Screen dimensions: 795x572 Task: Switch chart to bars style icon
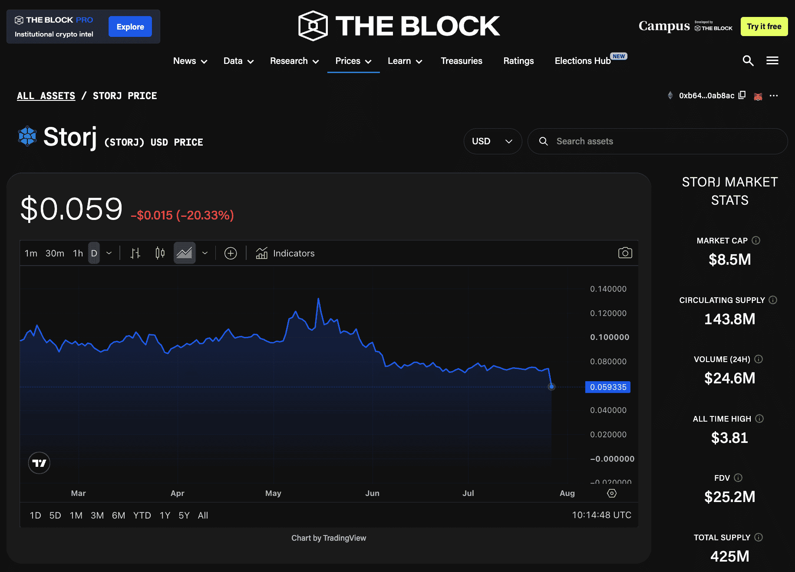click(x=135, y=253)
